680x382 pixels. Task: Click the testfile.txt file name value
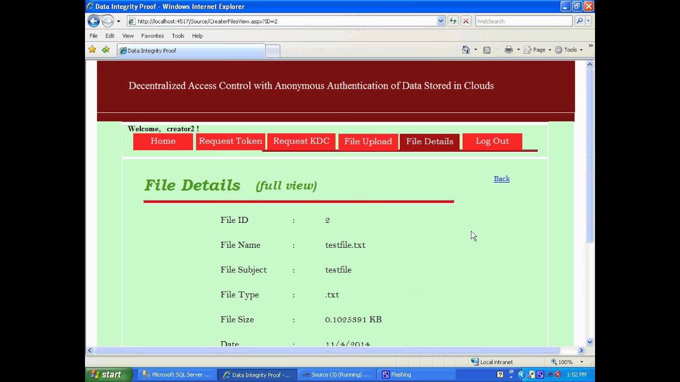point(345,245)
